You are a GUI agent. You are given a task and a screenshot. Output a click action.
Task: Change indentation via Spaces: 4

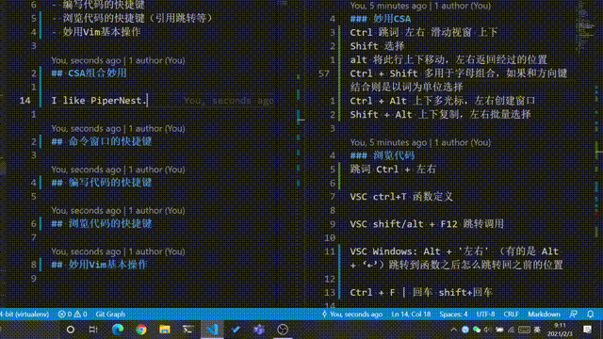pyautogui.click(x=453, y=314)
